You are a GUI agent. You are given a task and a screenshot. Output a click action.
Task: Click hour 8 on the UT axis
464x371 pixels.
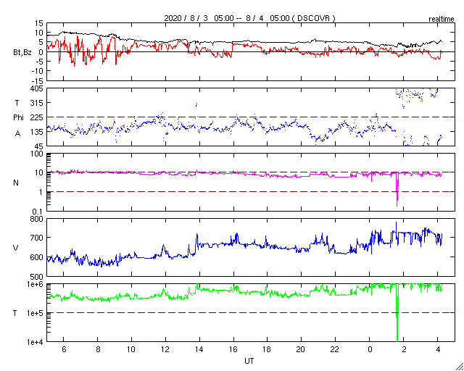98,349
